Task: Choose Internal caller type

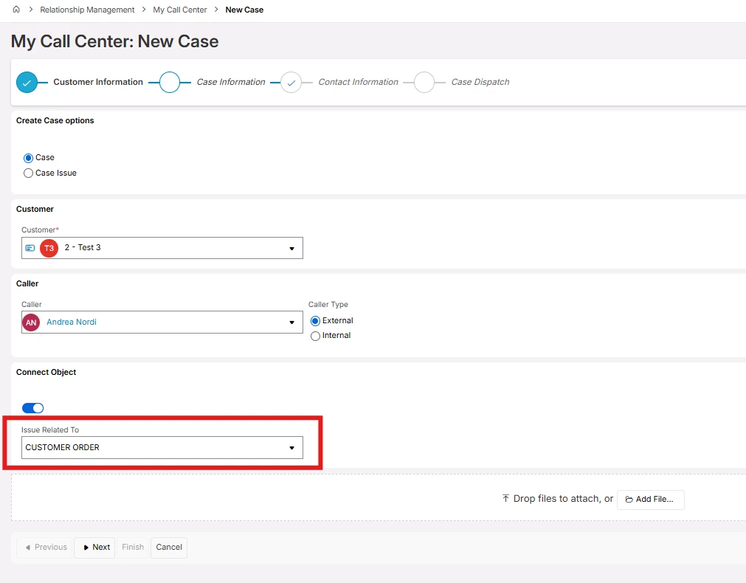Action: pyautogui.click(x=315, y=336)
